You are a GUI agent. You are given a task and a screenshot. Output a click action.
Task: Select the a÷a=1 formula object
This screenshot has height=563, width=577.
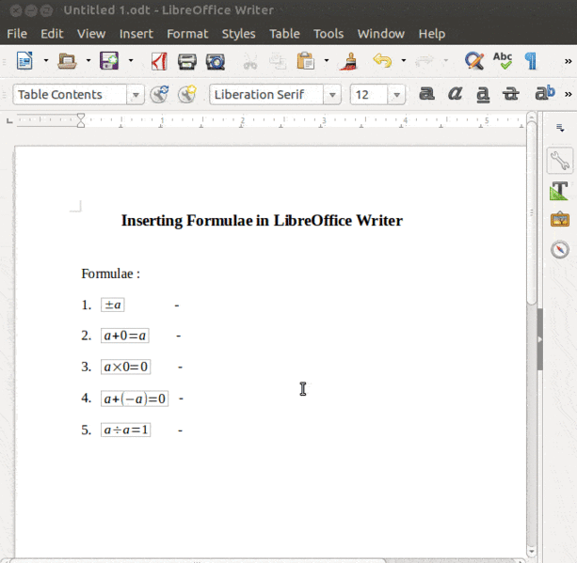(126, 430)
